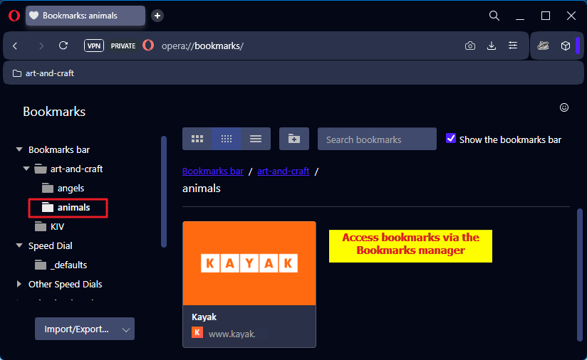Create a new folder with the folder-plus button
Viewport: 587px width, 360px height.
coord(294,139)
